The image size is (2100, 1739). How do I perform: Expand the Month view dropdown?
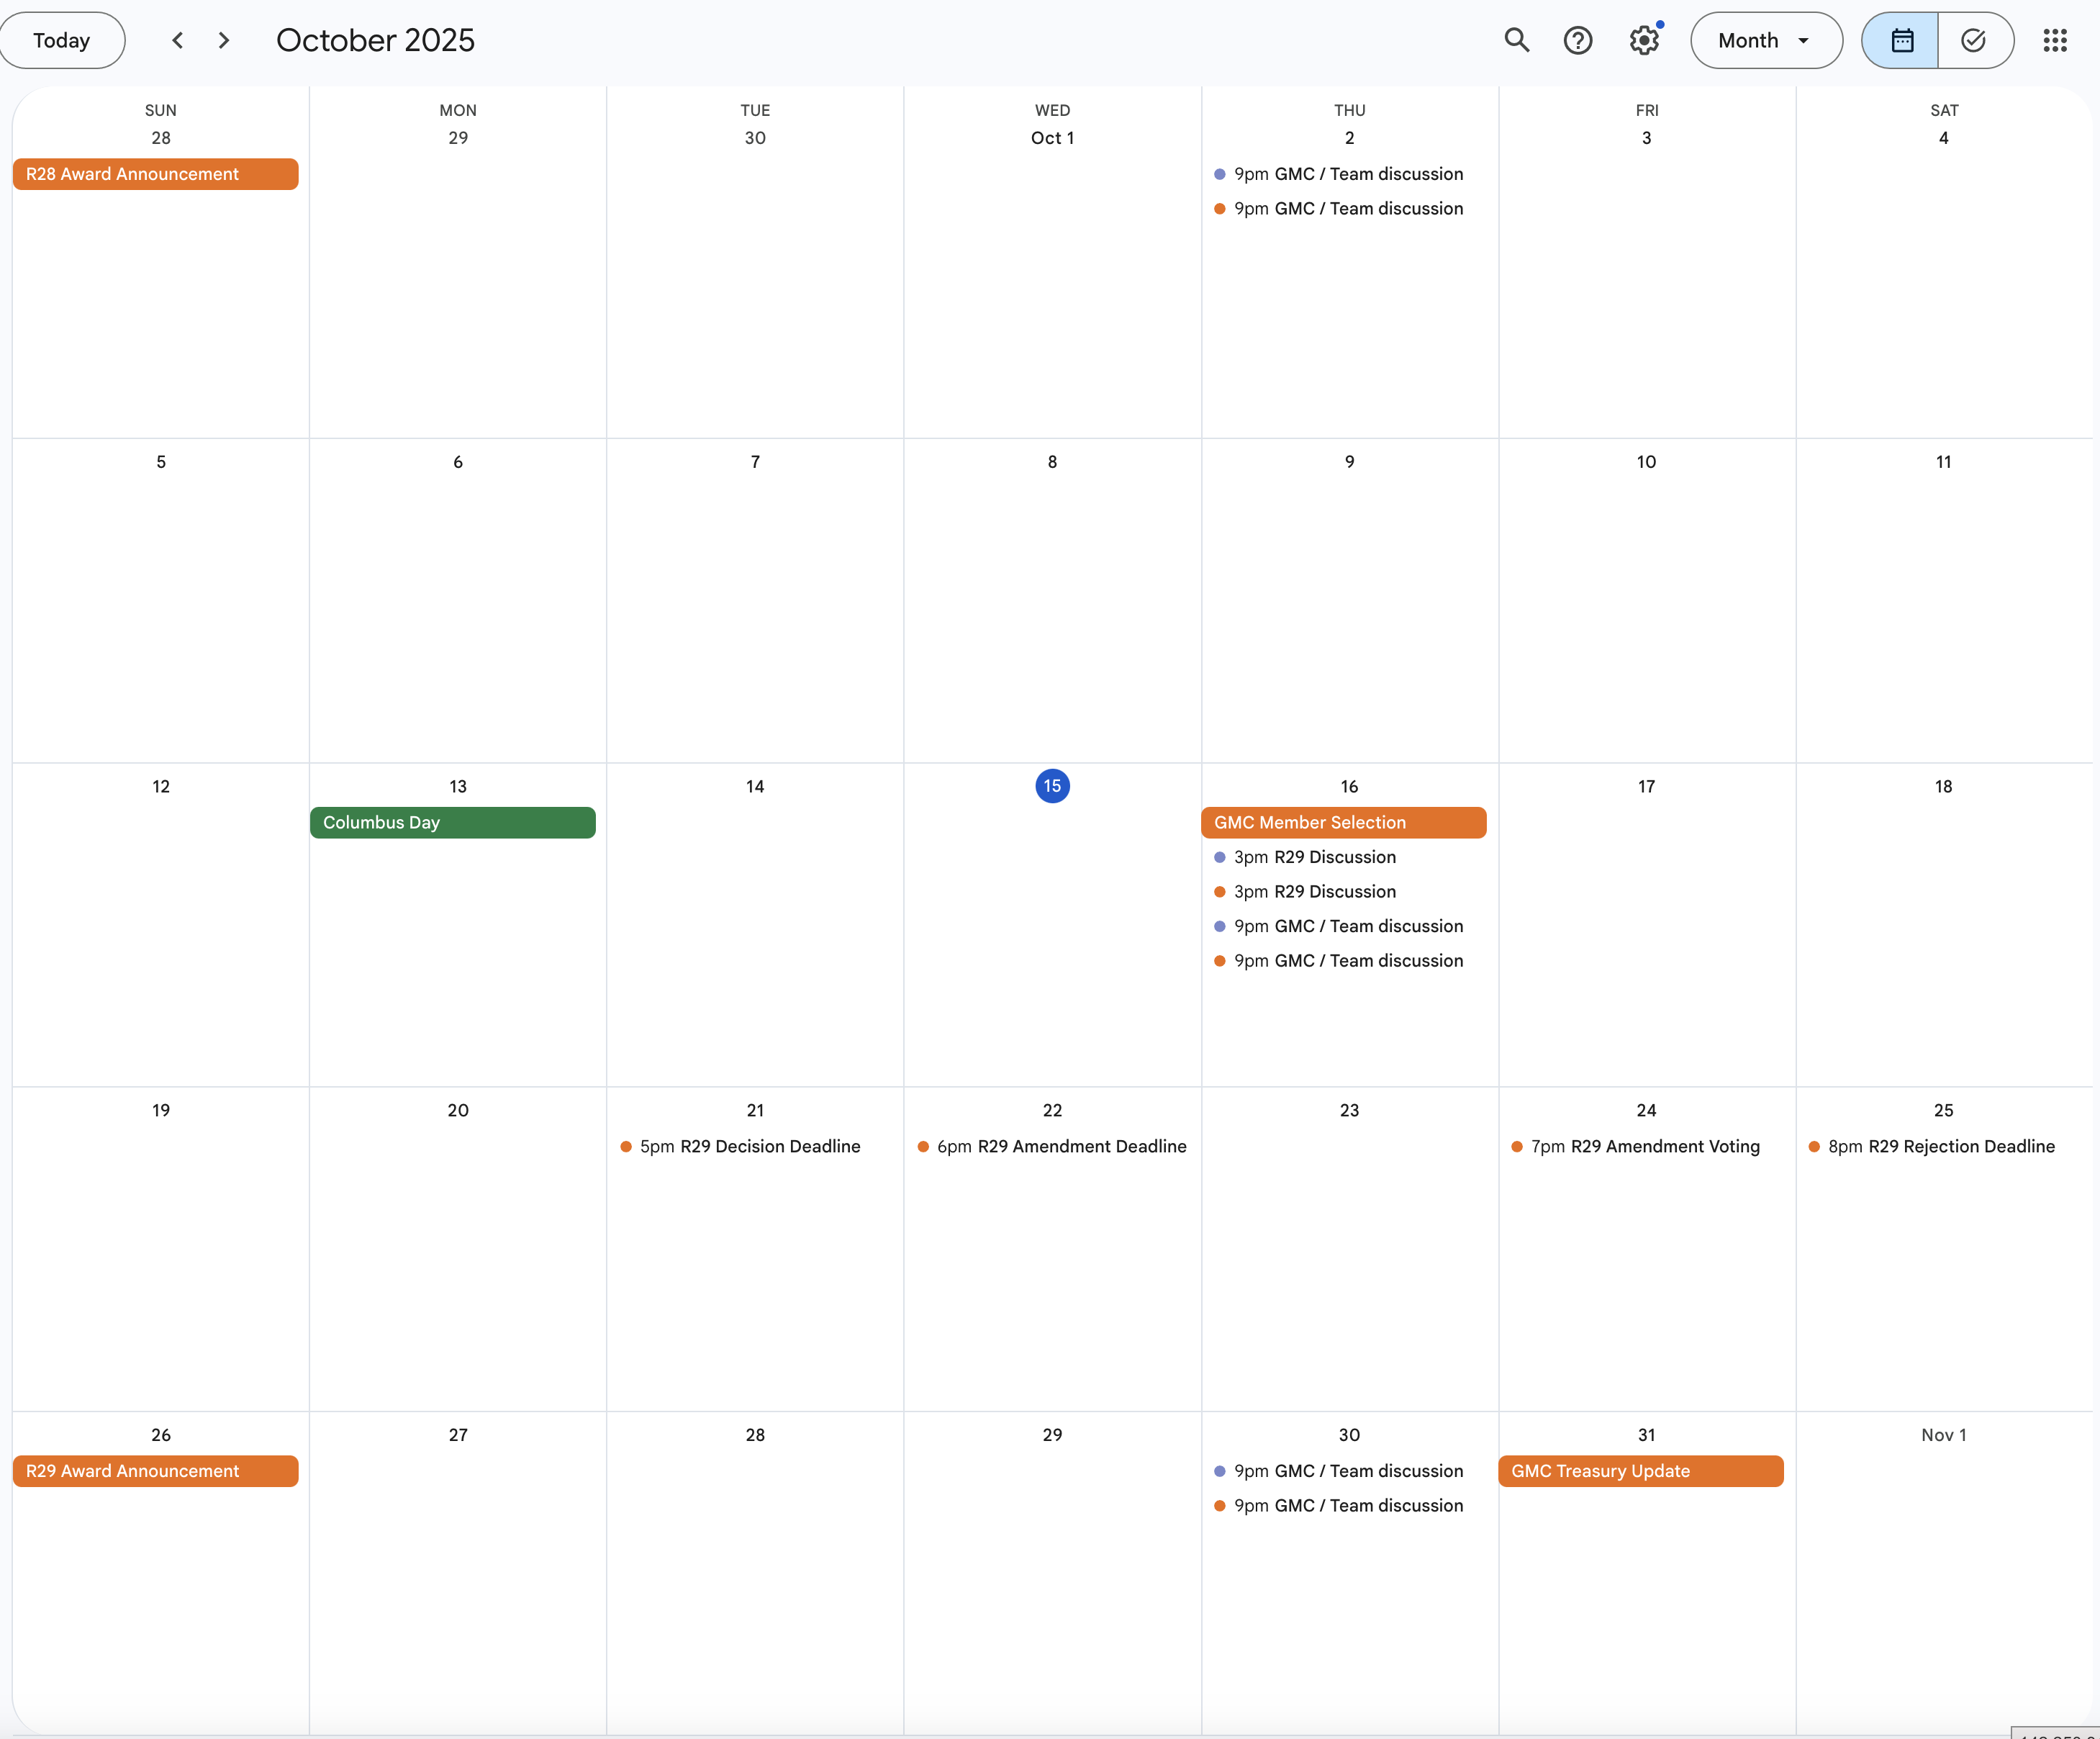coord(1765,40)
